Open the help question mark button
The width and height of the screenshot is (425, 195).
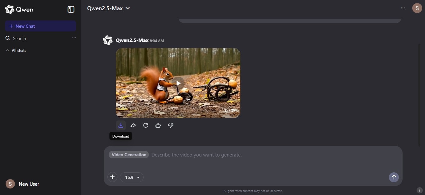point(419,190)
